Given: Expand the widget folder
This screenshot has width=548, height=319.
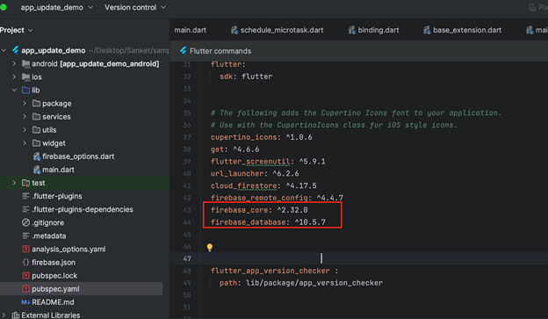Looking at the screenshot, I should point(25,143).
